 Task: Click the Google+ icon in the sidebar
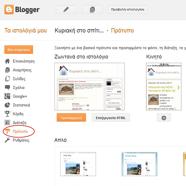point(7,96)
